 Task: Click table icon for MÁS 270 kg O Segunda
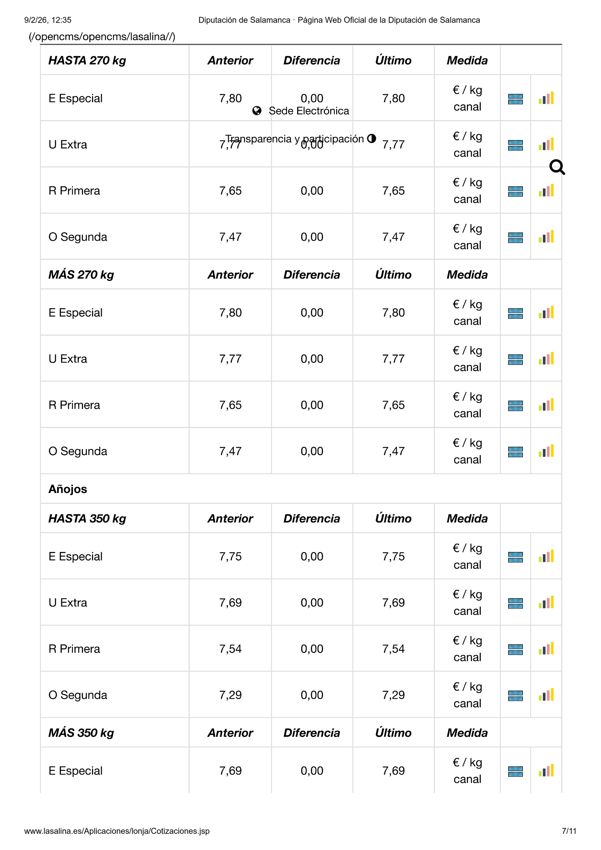(x=515, y=452)
